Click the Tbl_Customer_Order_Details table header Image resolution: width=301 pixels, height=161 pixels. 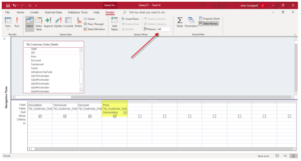pyautogui.click(x=42, y=44)
